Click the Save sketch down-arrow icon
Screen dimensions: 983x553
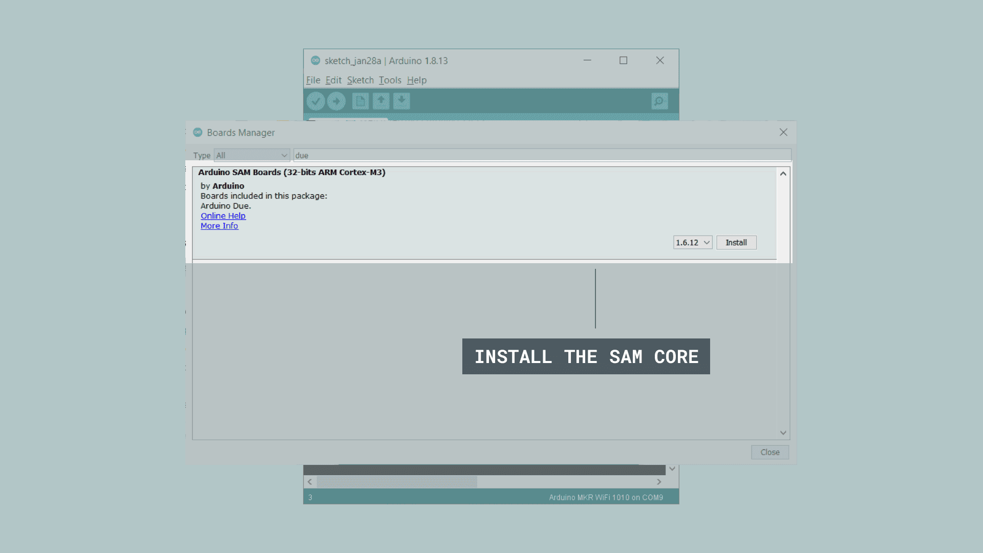pos(401,101)
